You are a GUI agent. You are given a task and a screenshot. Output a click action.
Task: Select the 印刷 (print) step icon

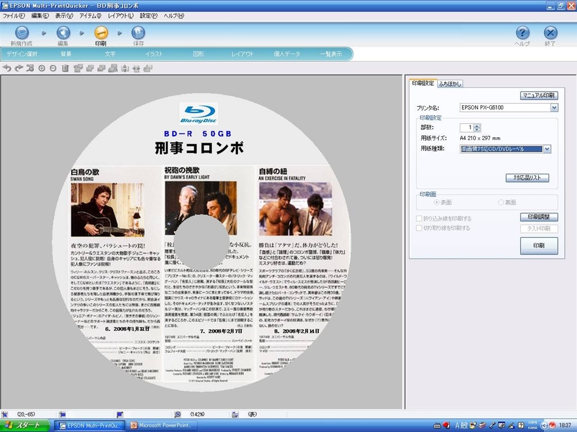pos(101,33)
